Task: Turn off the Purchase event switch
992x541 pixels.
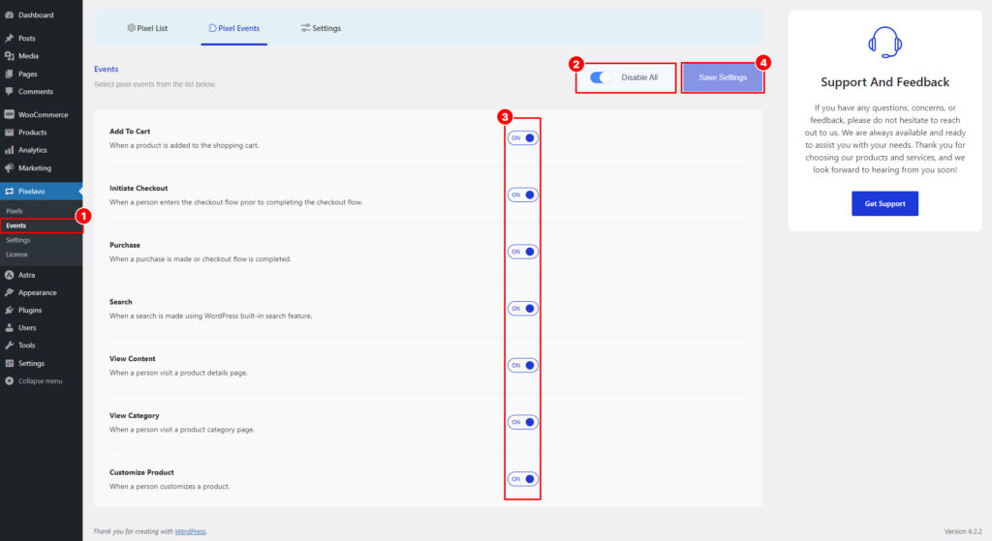Action: [x=522, y=253]
